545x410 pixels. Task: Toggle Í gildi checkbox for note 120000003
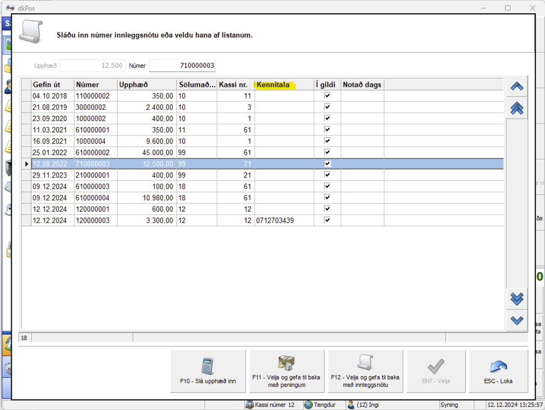click(327, 220)
